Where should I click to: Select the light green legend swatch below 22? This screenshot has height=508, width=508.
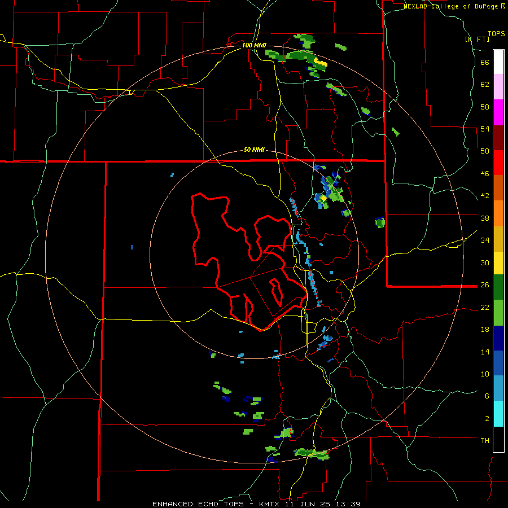[498, 313]
